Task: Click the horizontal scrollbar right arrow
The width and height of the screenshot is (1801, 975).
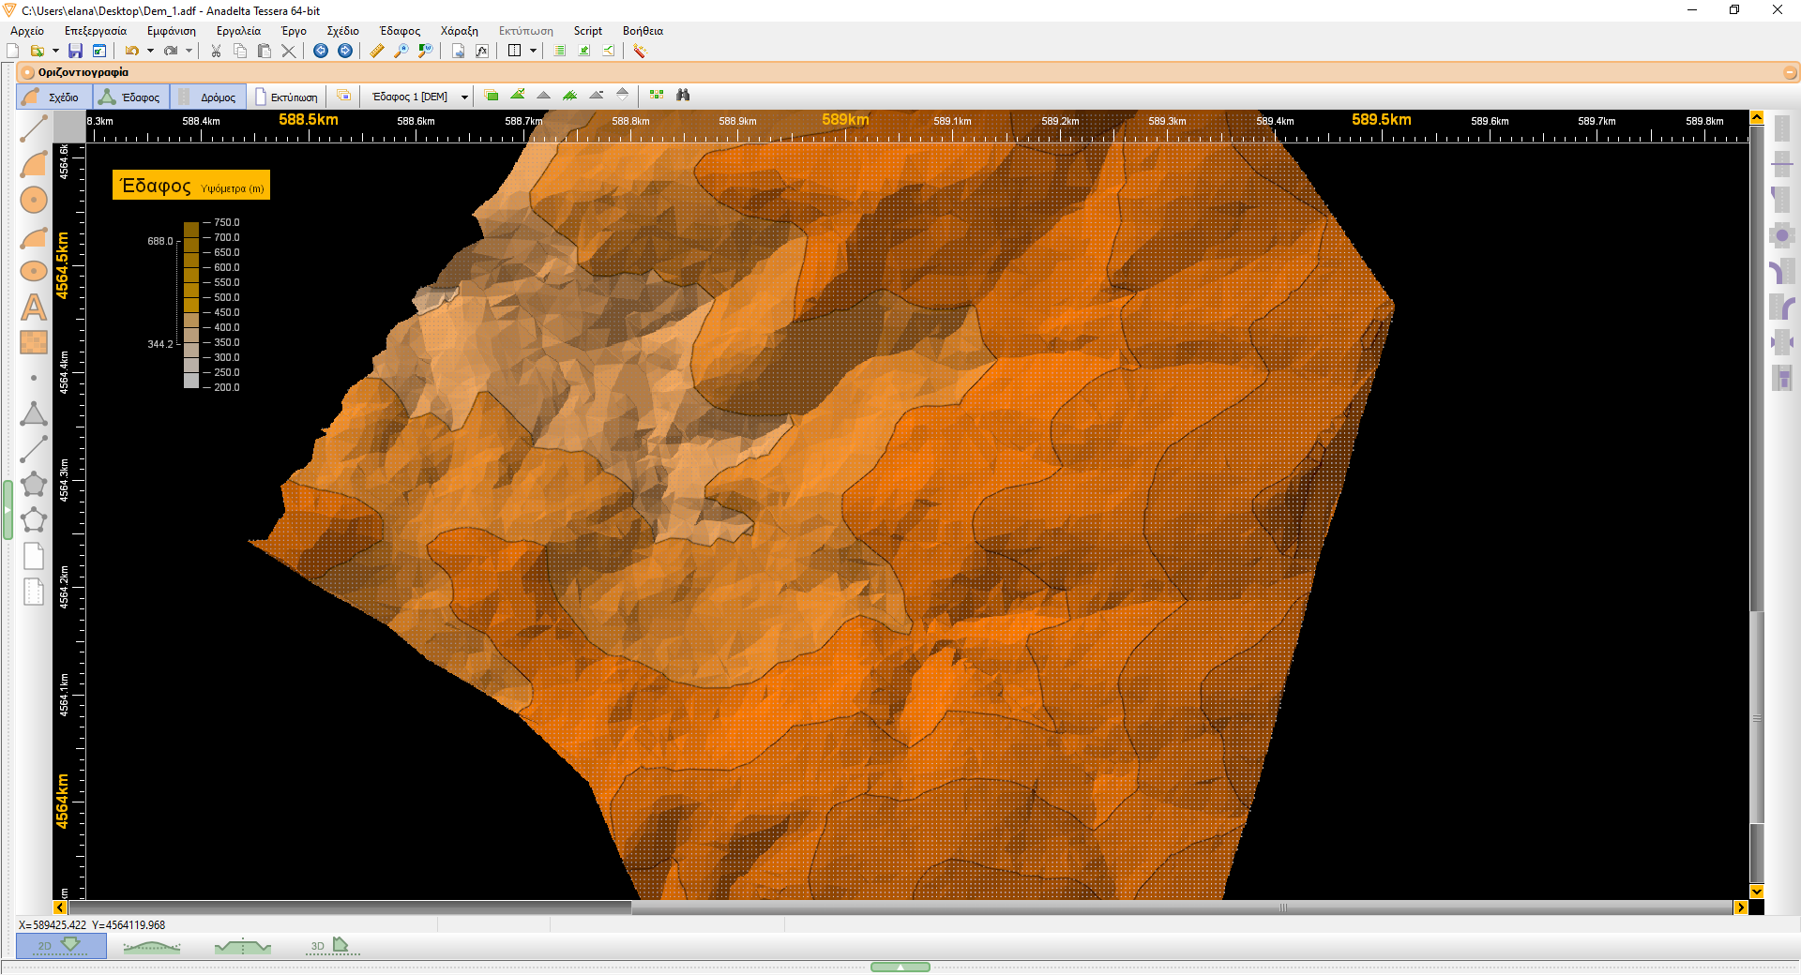Action: [x=1741, y=907]
